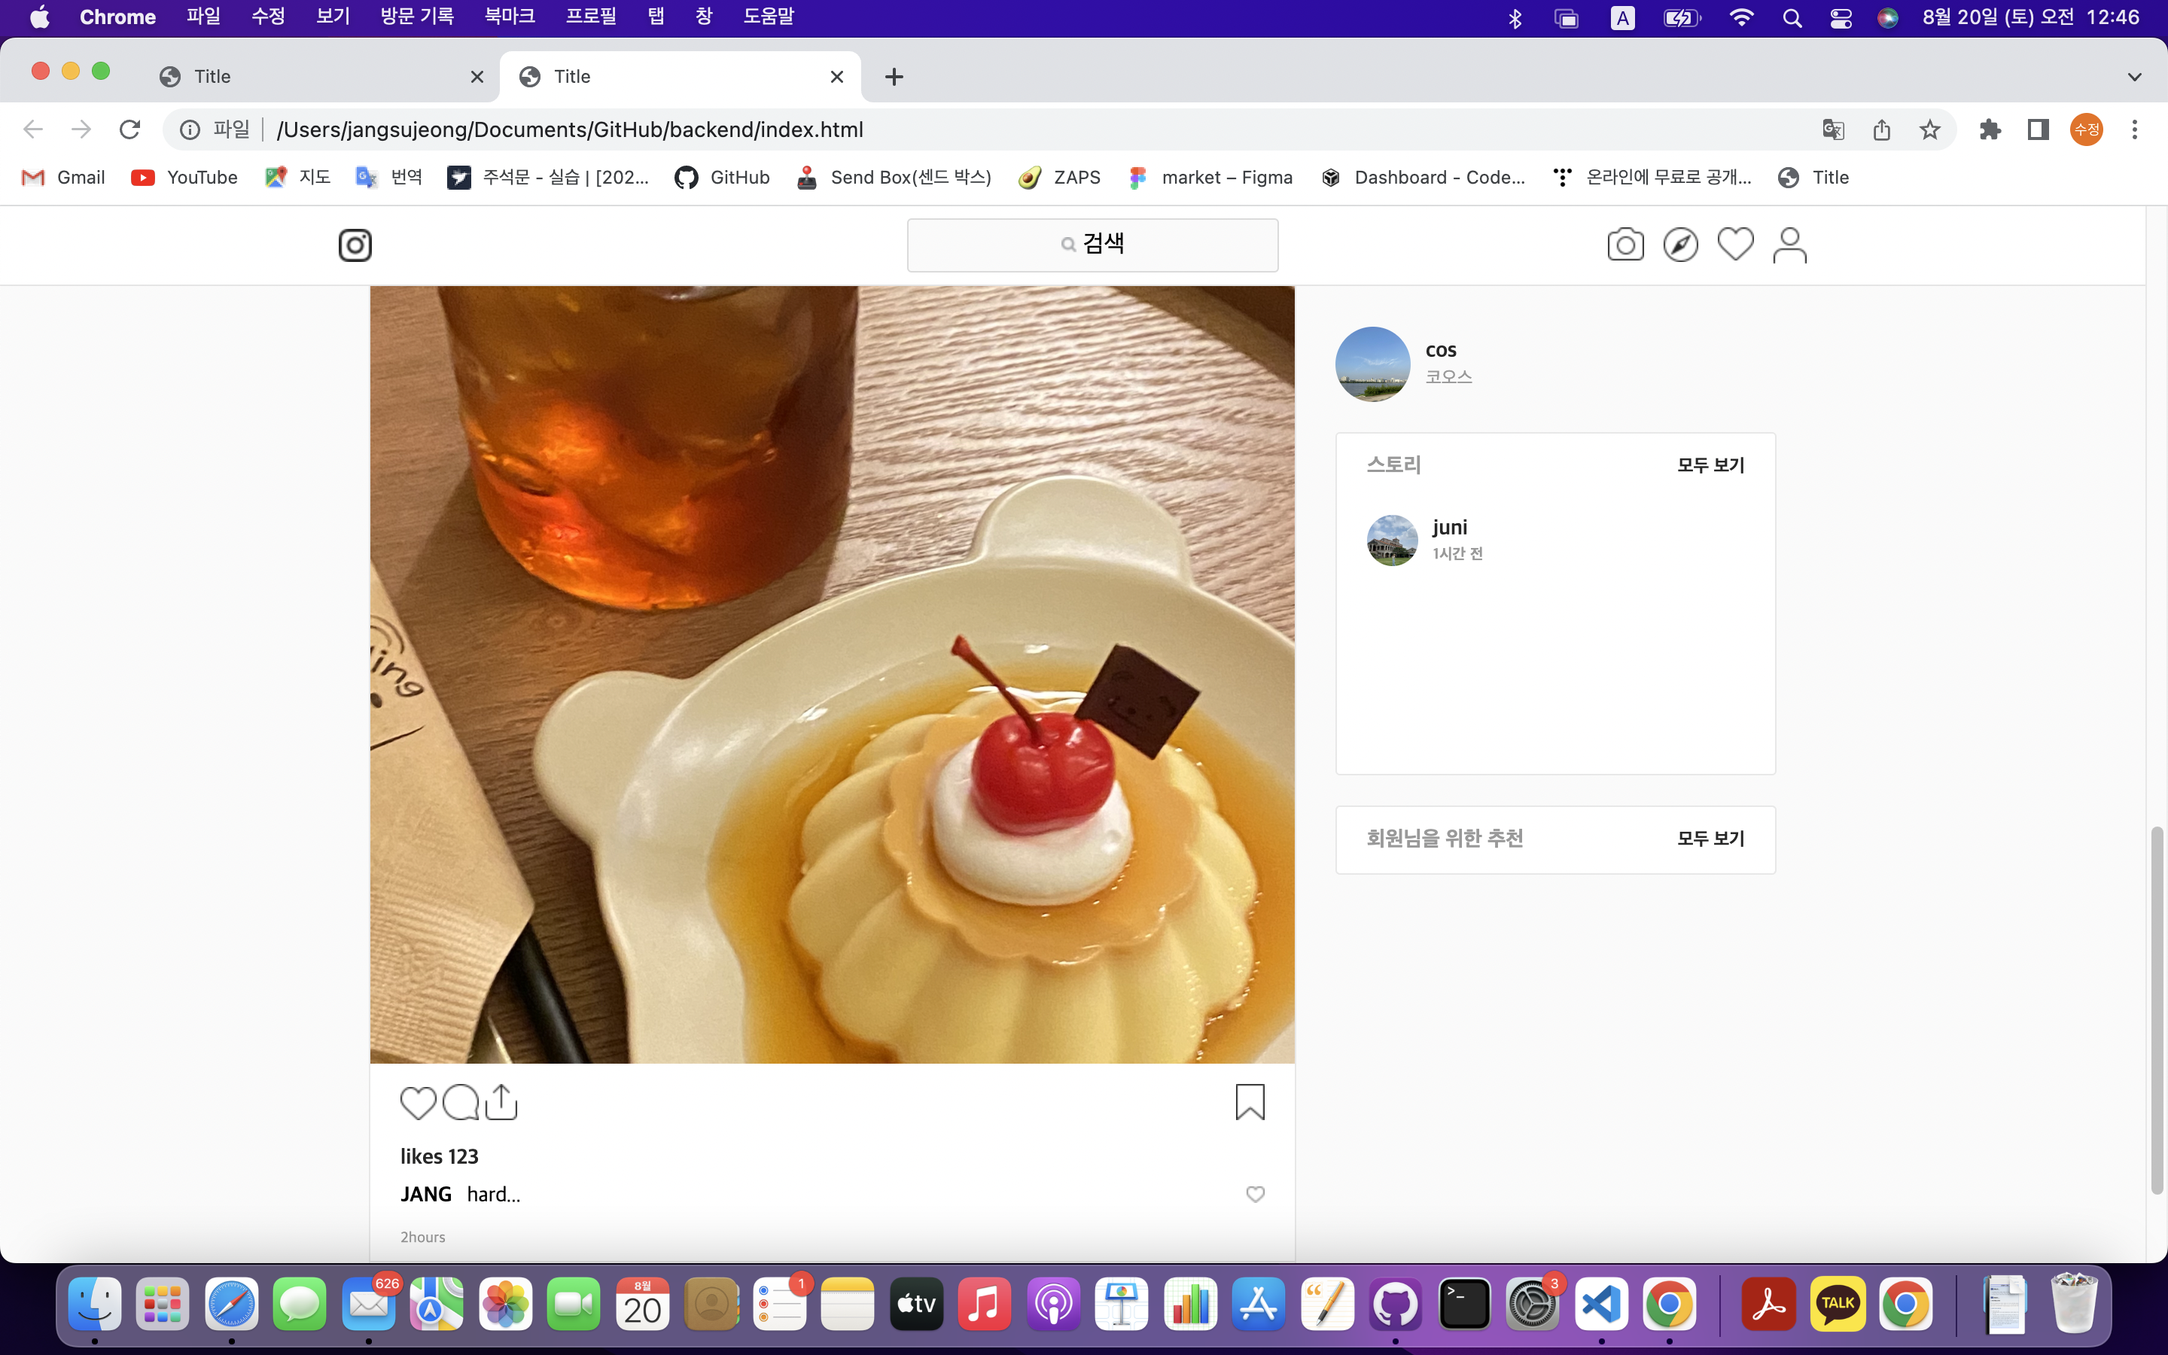The width and height of the screenshot is (2168, 1355).
Task: Click the search field labeled 검색
Action: (x=1092, y=245)
